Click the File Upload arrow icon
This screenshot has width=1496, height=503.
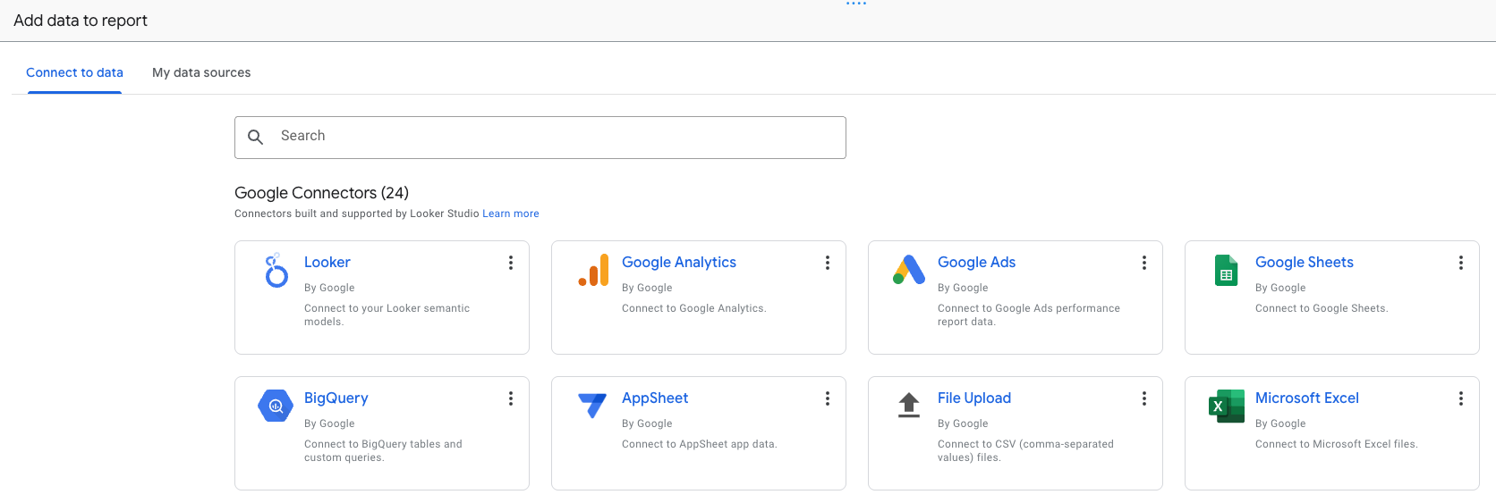909,405
